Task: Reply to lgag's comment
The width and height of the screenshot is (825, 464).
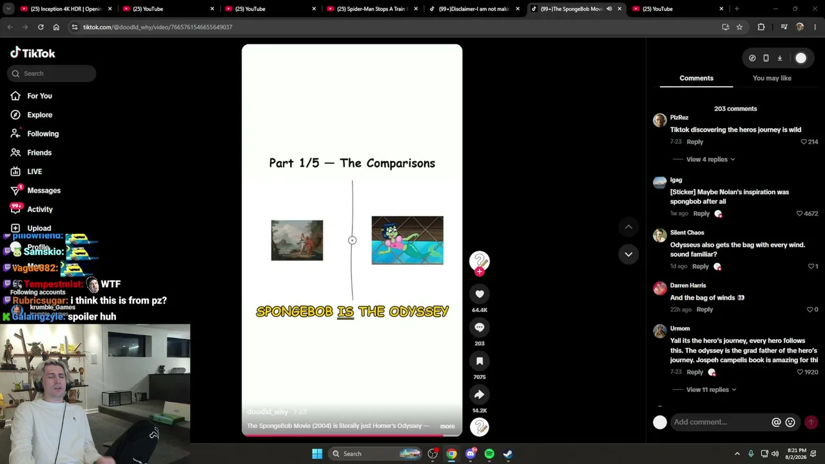Action: 701,214
